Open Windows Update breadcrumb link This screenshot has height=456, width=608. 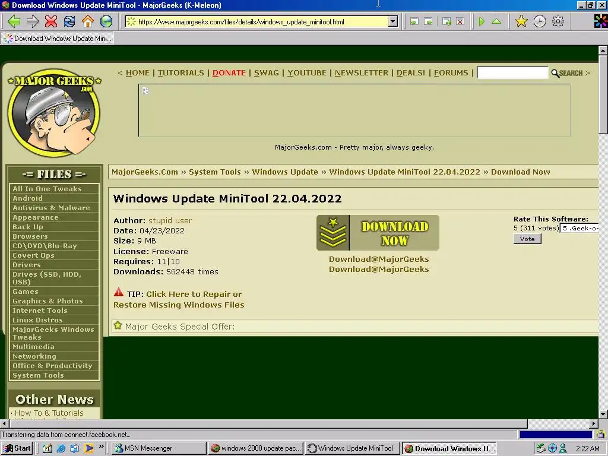[x=285, y=172]
